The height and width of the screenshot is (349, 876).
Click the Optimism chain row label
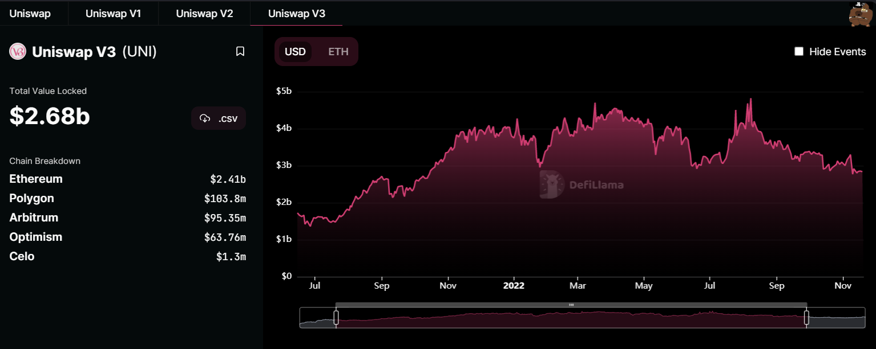pos(36,237)
